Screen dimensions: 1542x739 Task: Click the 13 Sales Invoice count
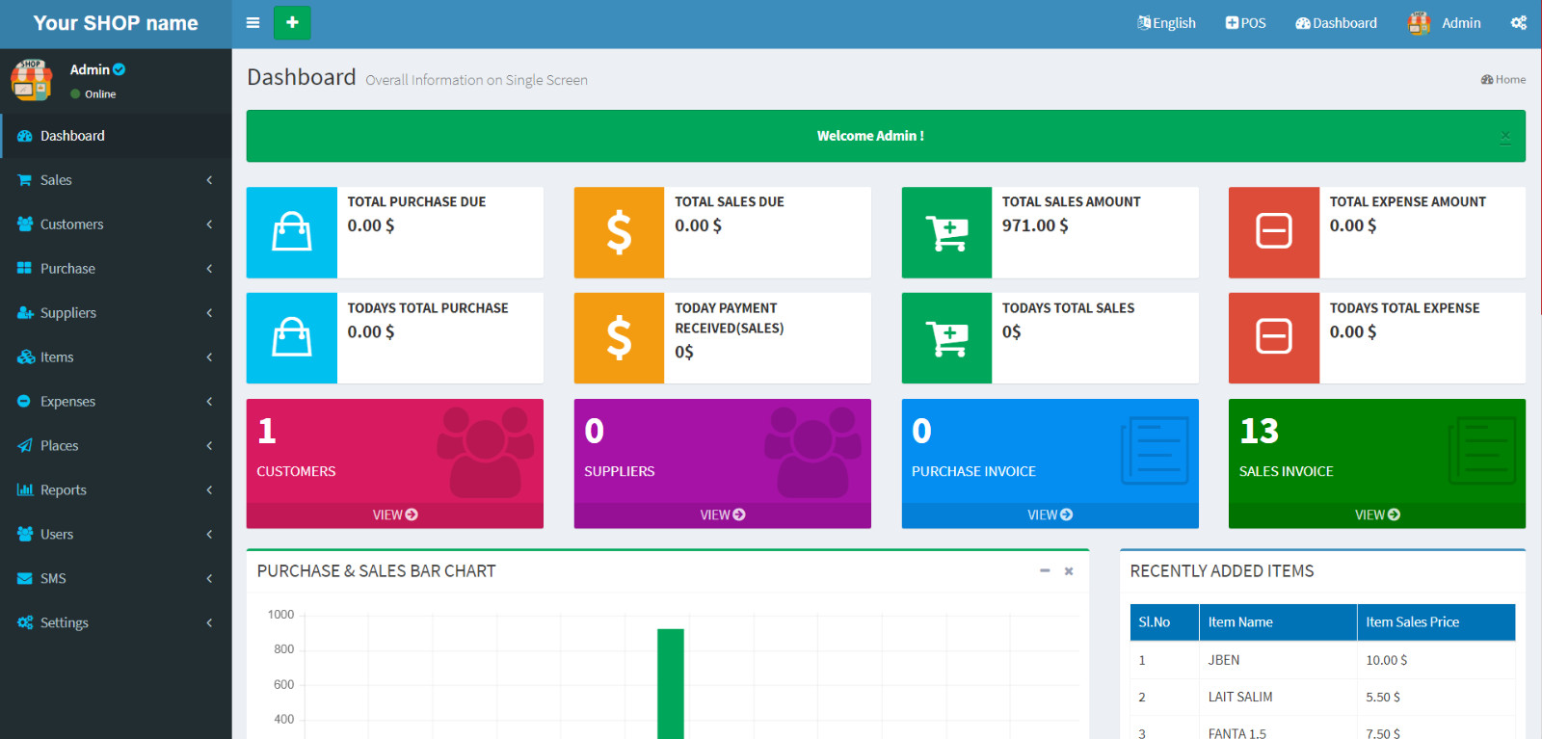click(x=1259, y=431)
